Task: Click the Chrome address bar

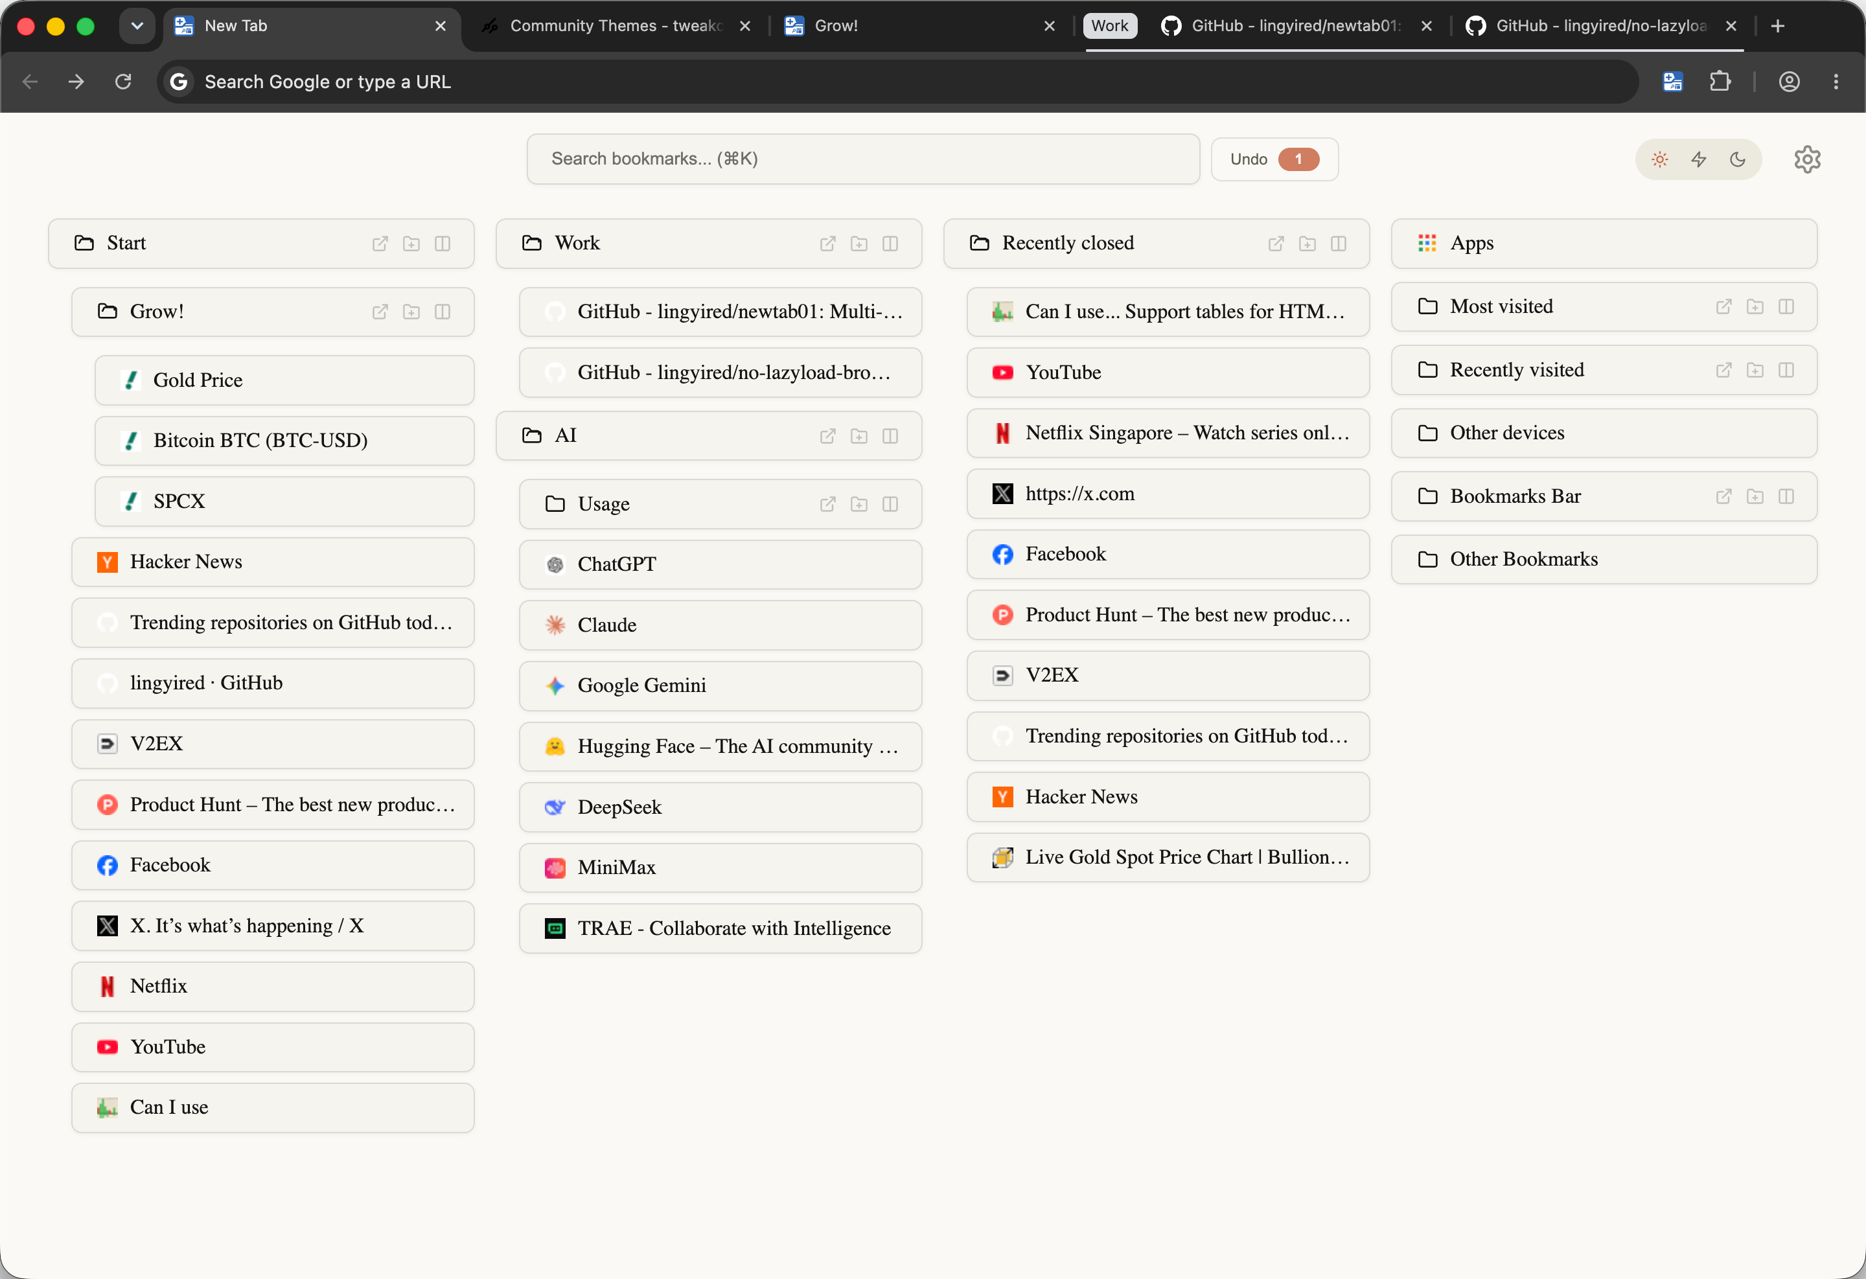Action: click(x=897, y=81)
